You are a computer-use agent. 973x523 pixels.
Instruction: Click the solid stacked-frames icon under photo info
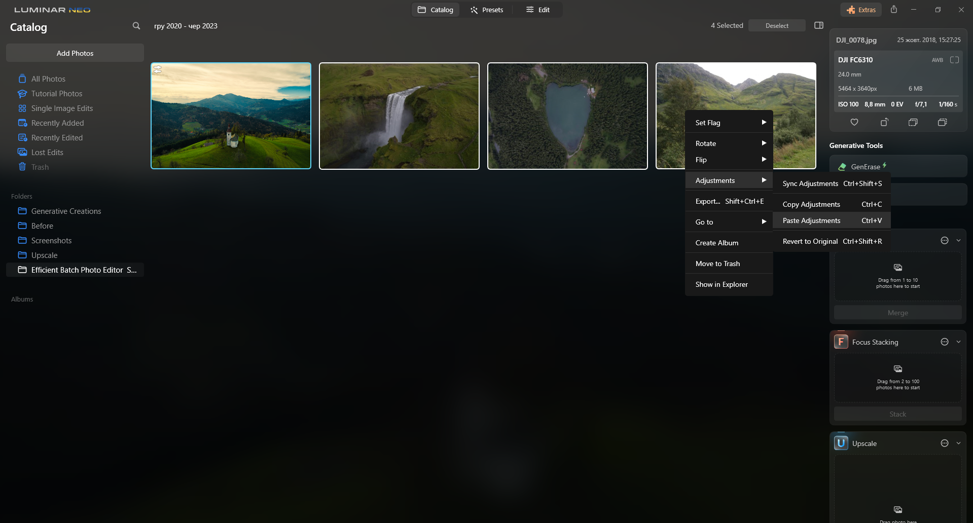click(943, 122)
